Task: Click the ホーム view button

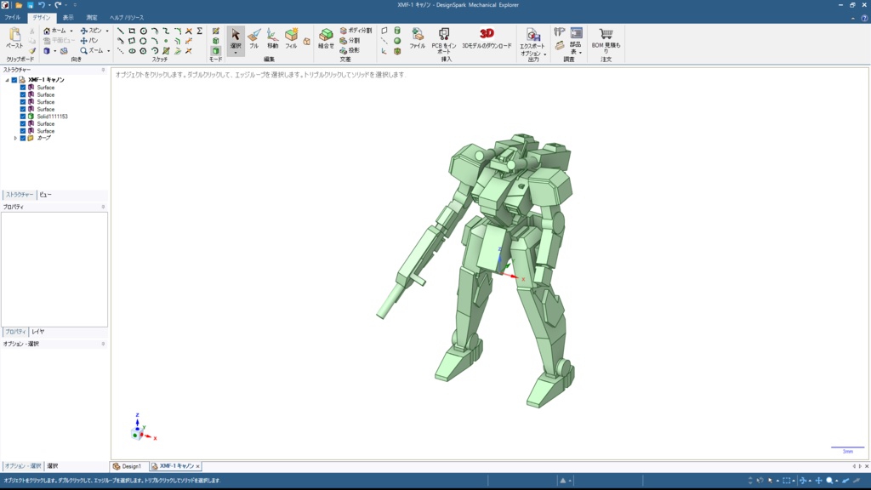Action: pyautogui.click(x=55, y=31)
